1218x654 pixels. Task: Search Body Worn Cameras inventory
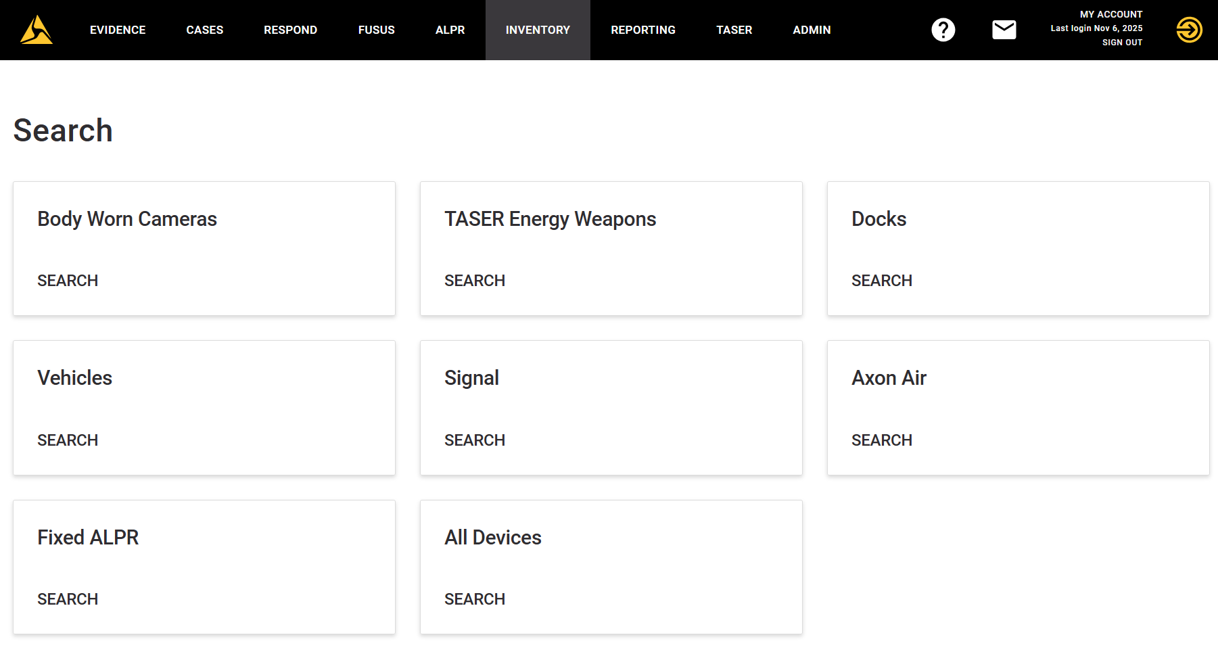click(x=68, y=281)
